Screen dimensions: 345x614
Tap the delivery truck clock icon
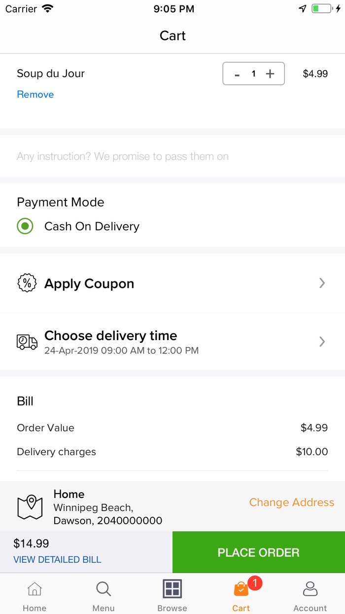27,342
